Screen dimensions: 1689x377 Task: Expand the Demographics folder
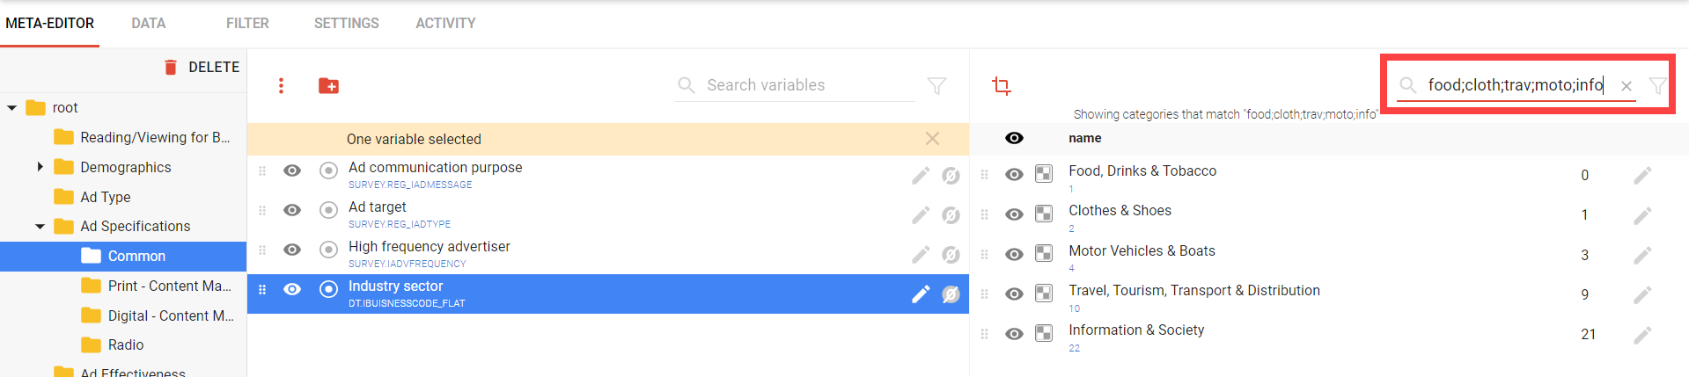[40, 167]
